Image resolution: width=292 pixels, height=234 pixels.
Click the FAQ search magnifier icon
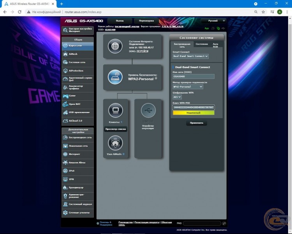224,223
